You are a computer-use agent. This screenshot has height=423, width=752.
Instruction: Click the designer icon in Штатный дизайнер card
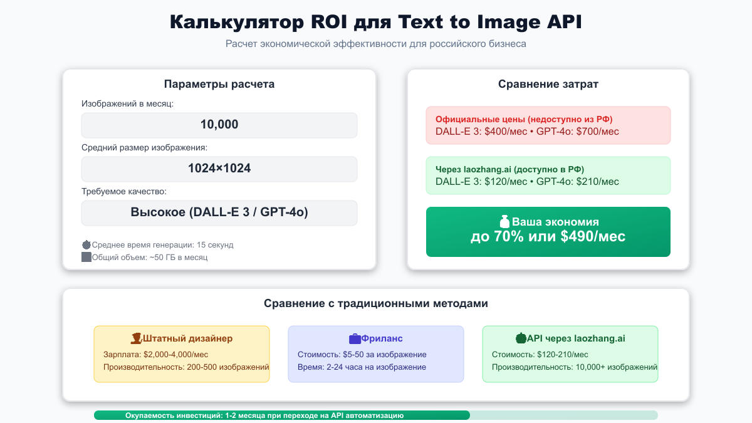137,338
